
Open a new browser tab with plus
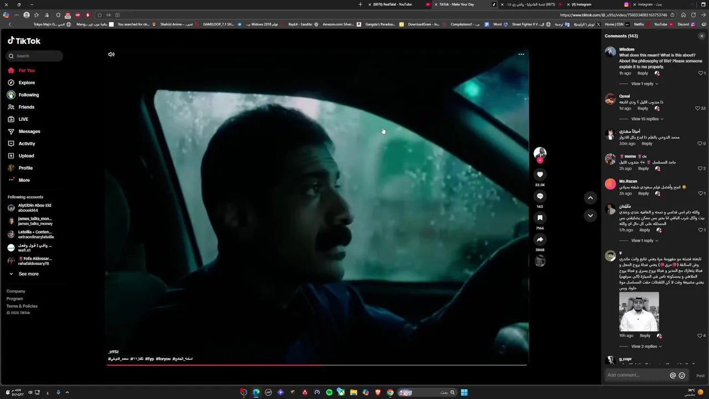[361, 4]
